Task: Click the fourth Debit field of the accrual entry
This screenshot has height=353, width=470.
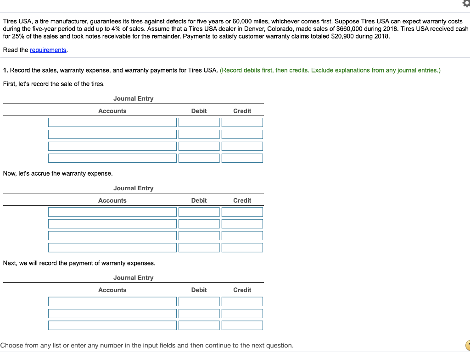Action: (x=199, y=247)
